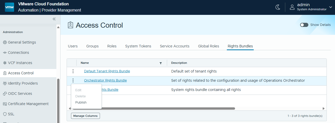Open Default Tenant Rights Bundle link
335x123 pixels.
point(107,71)
